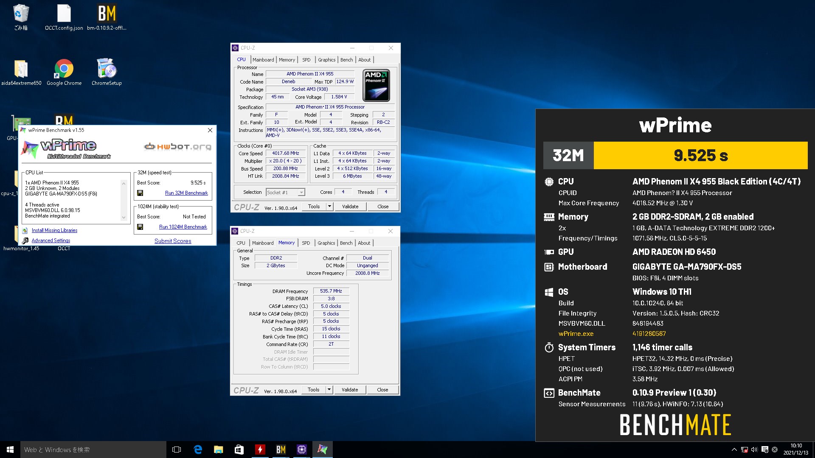
Task: Open the Tools dropdown arrow in top CPU-Z
Action: coord(329,207)
